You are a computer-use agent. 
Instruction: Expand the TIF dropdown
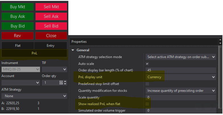pyautogui.click(x=54, y=69)
